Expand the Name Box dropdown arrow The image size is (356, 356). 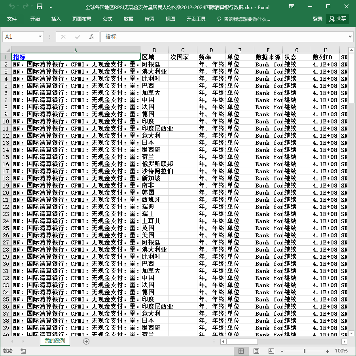pos(40,36)
